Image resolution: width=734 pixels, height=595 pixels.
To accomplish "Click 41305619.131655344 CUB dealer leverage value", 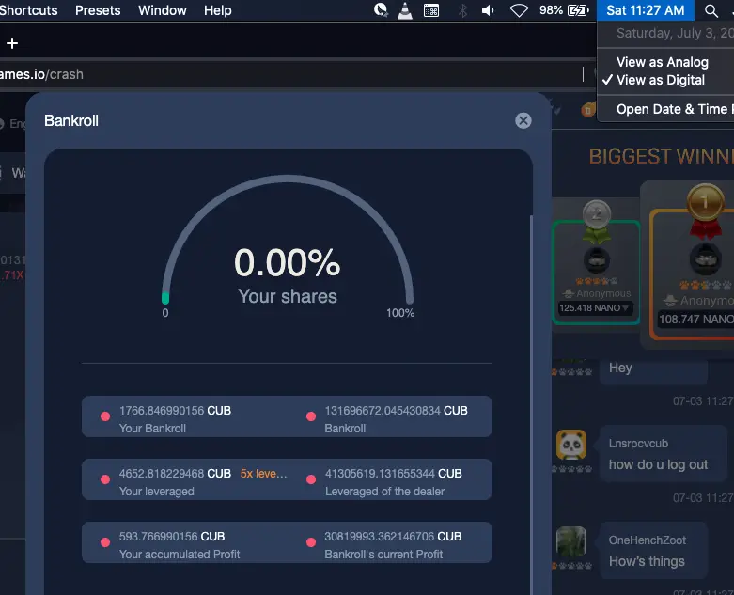I will click(393, 474).
